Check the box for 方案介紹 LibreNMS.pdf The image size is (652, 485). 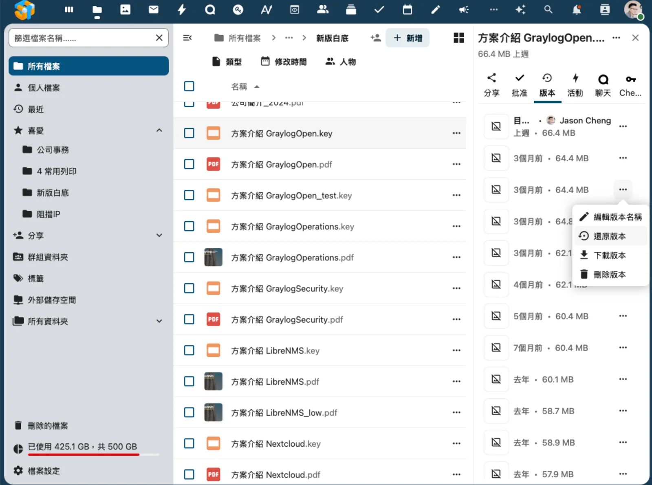tap(189, 381)
